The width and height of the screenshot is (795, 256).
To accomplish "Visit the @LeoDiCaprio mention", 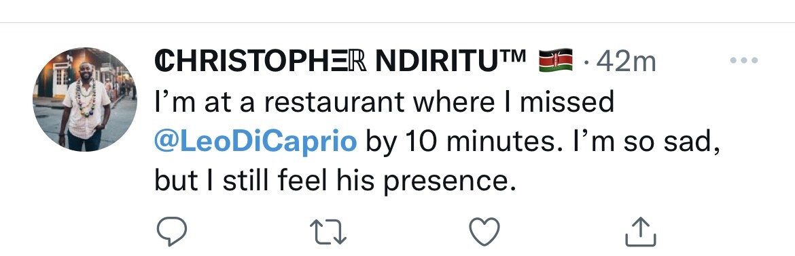I will (255, 142).
